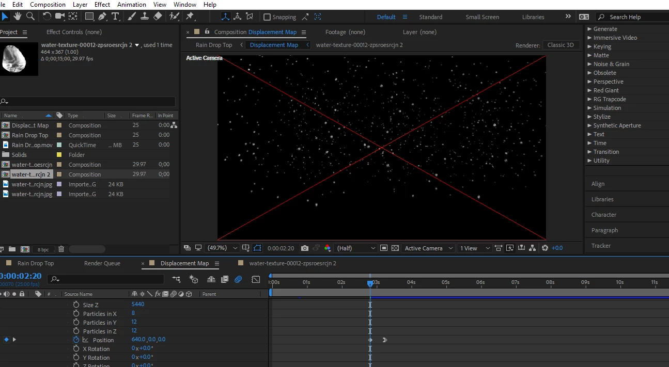Switch to Standard workspace
669x367 pixels.
click(x=430, y=17)
